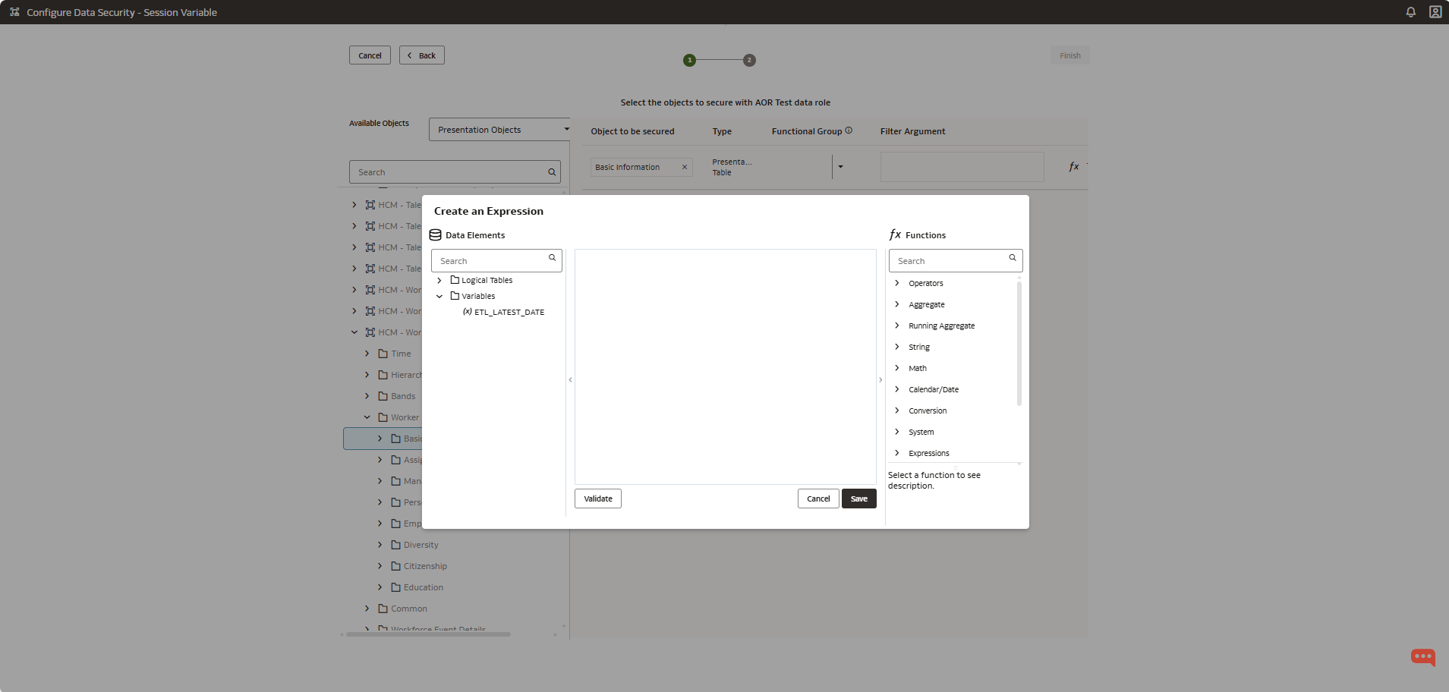Expand the String function group
Image resolution: width=1449 pixels, height=692 pixels.
[x=897, y=347]
